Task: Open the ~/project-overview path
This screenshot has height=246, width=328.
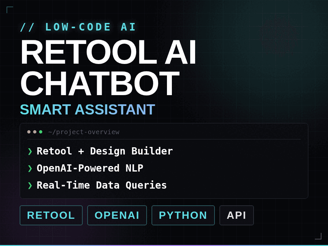Action: coord(83,132)
